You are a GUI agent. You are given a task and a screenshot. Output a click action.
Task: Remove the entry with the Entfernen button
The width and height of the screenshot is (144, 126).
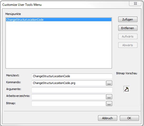tap(128, 28)
